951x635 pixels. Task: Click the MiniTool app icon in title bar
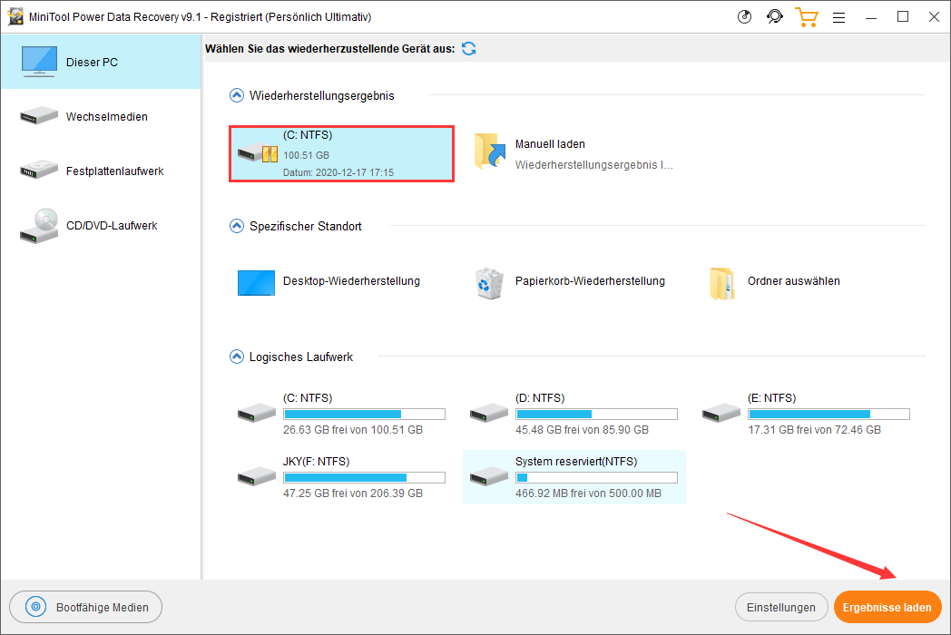coord(15,16)
